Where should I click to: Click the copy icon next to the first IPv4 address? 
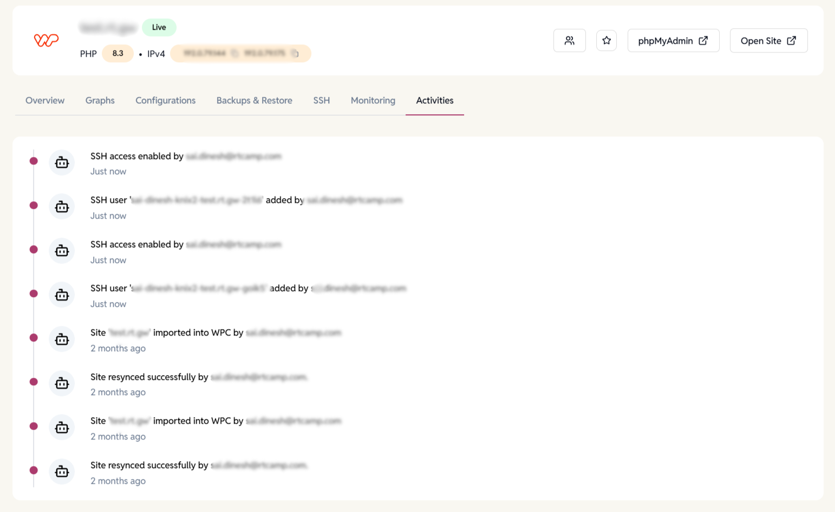235,54
